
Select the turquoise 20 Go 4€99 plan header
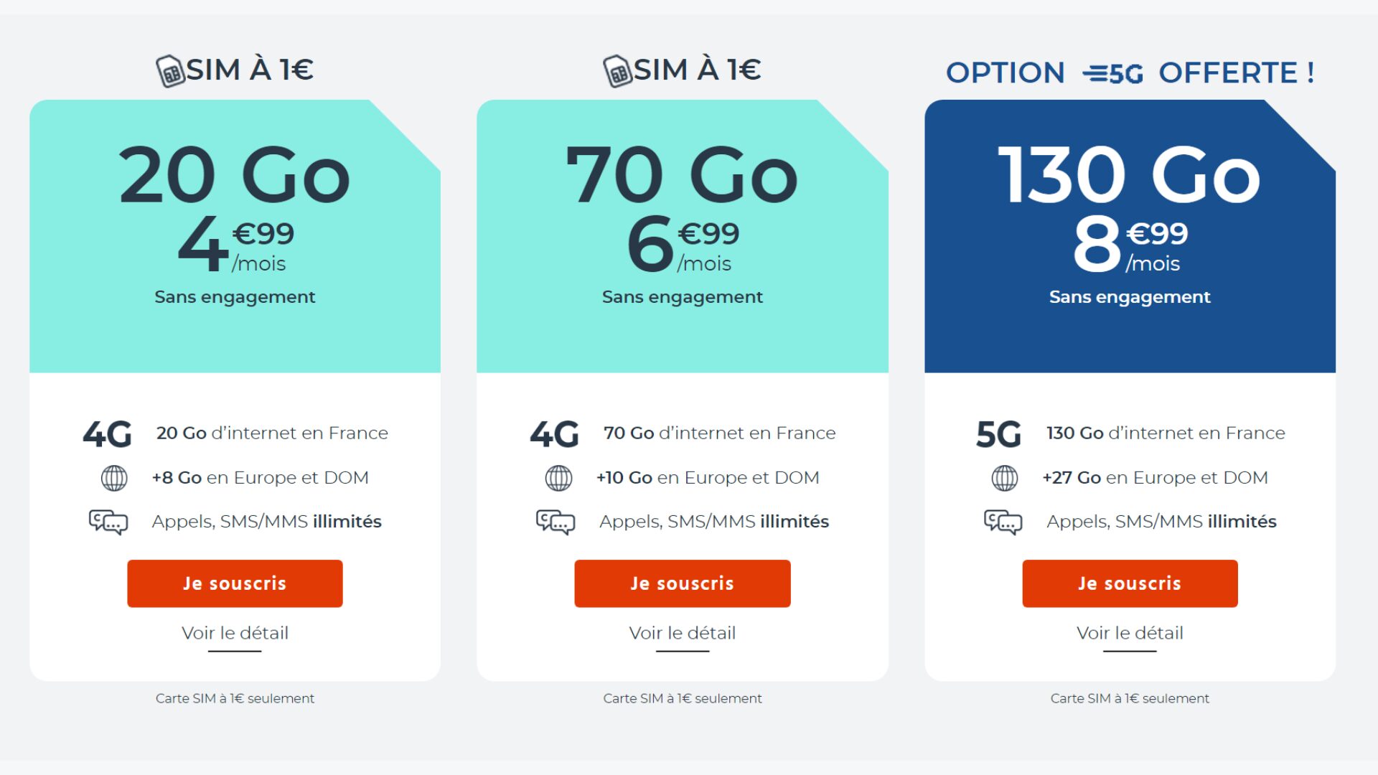click(x=235, y=236)
